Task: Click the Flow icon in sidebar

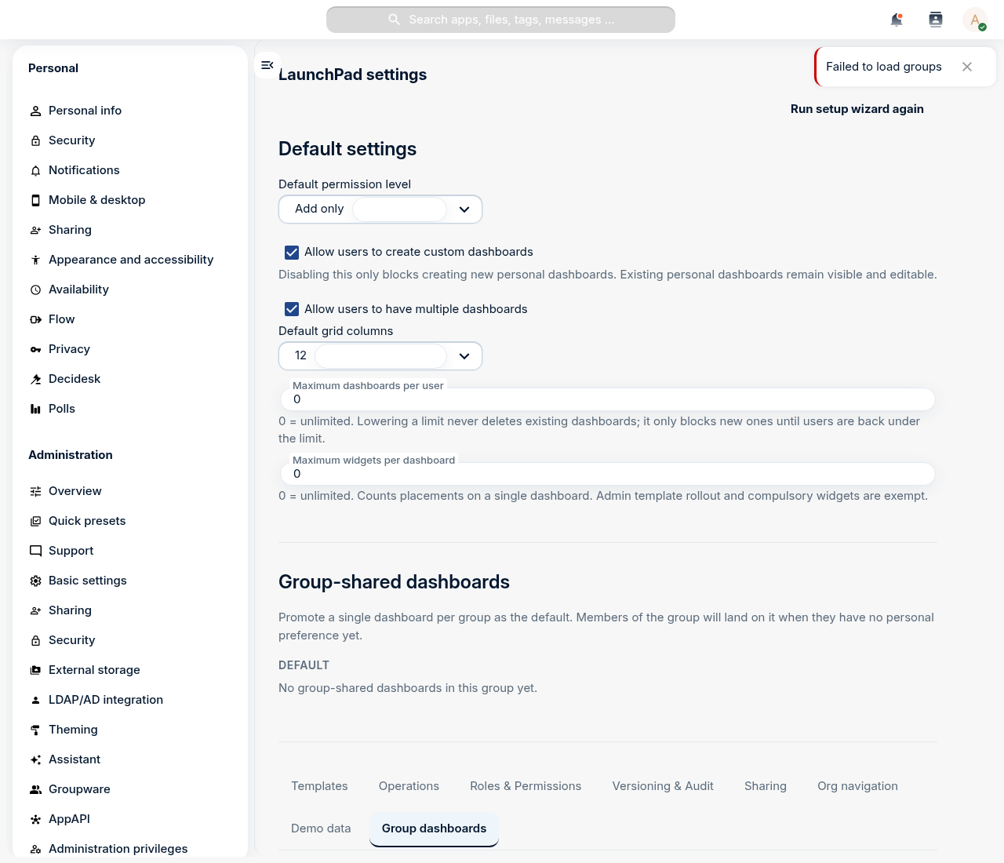Action: tap(35, 319)
